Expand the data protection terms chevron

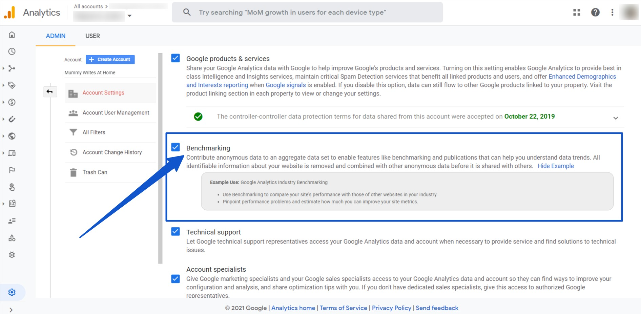[x=616, y=118]
